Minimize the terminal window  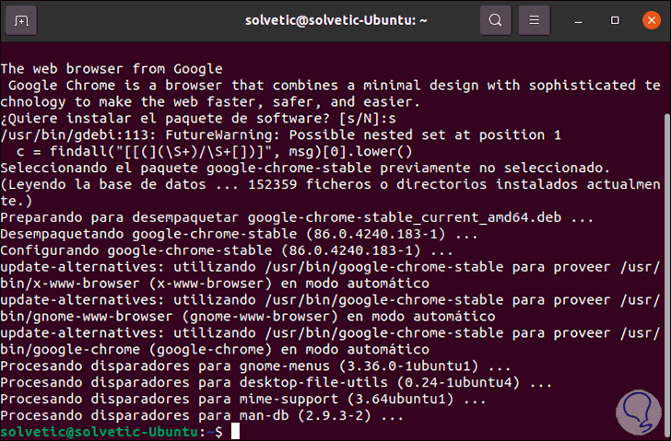(578, 20)
